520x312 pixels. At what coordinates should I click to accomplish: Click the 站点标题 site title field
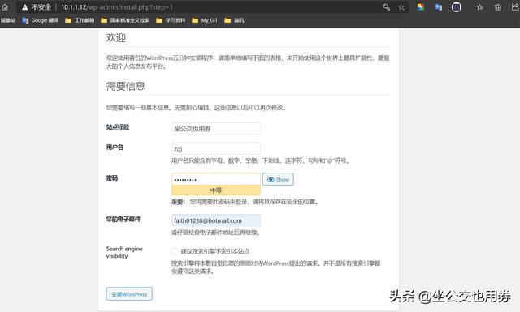pos(216,128)
